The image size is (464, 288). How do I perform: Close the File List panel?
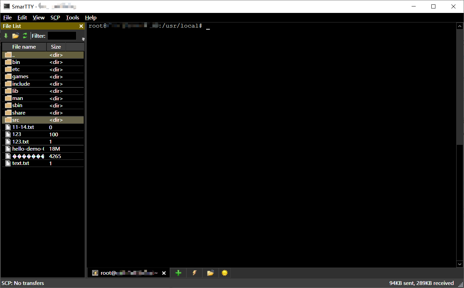click(81, 26)
